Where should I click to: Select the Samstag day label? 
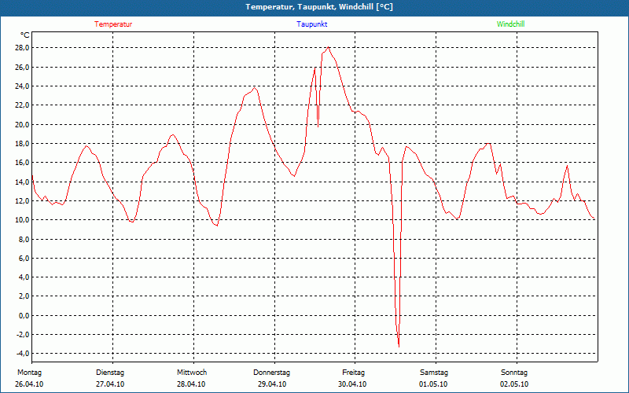(434, 373)
